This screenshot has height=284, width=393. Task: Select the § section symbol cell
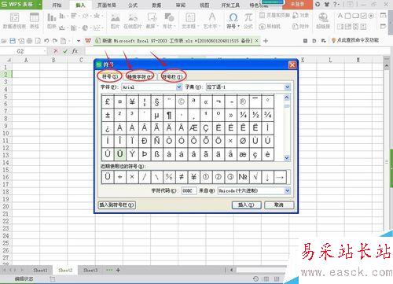(156, 101)
